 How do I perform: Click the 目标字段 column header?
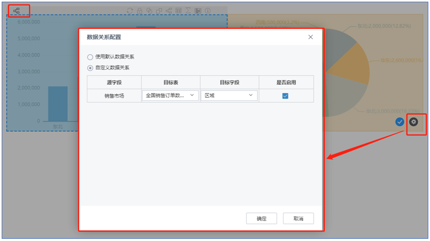pos(229,83)
